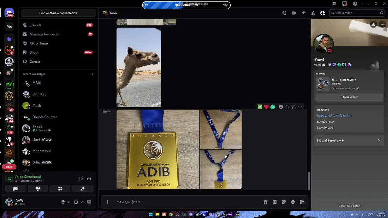Viewport: 388px width, 218px height.
Task: React with the red heart emoji
Action: tap(266, 107)
